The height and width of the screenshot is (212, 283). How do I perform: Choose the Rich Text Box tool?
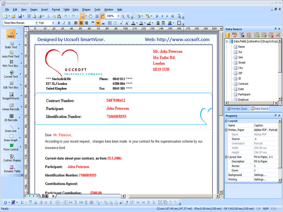click(x=11, y=63)
